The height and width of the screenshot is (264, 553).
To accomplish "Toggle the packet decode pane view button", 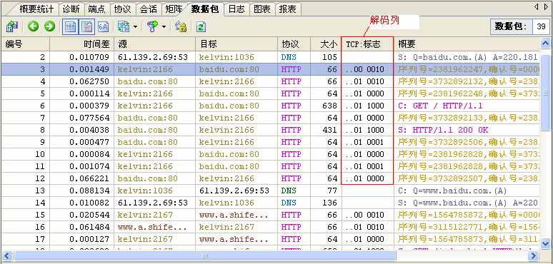I will (86, 26).
